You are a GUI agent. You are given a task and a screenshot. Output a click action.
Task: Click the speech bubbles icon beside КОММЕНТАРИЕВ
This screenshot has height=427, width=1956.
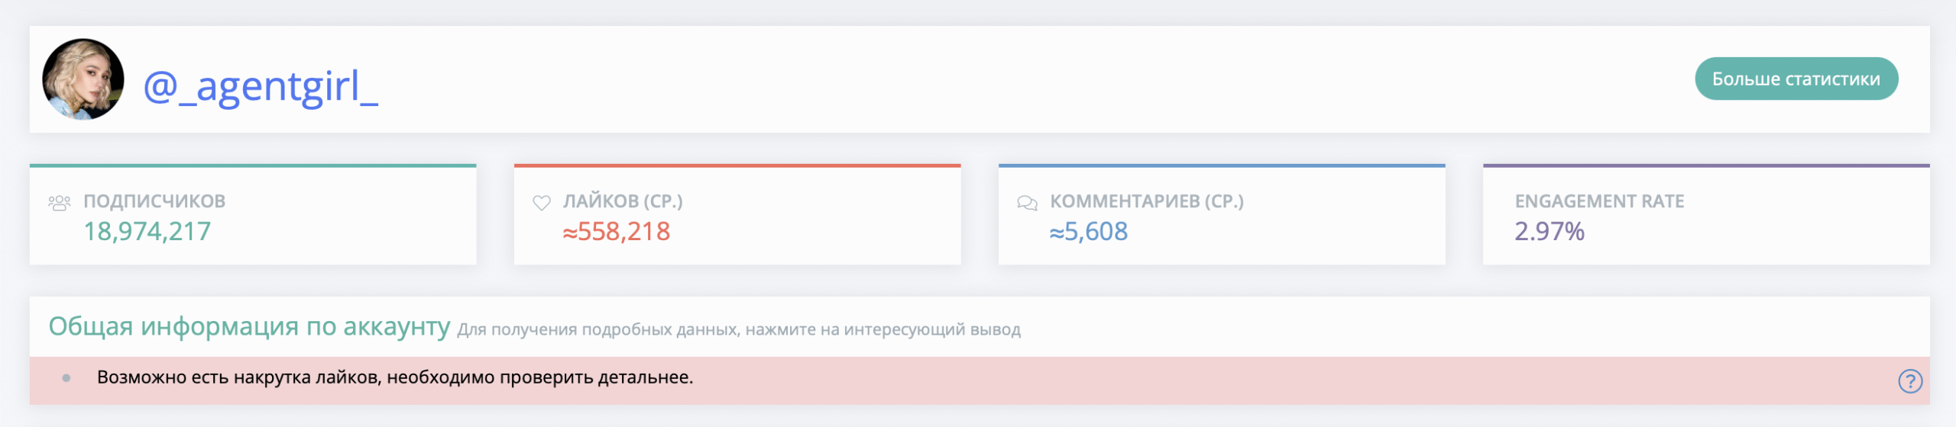pyautogui.click(x=1027, y=203)
